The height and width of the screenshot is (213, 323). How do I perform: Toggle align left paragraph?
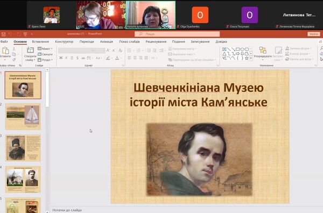(129, 58)
